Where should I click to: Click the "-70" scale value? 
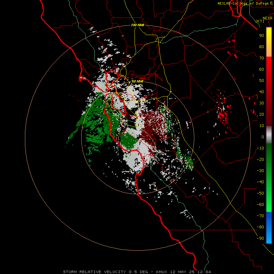(260, 216)
